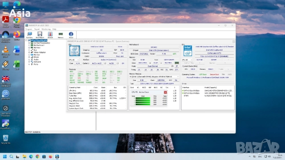Open Winamp desktop shortcut

pyautogui.click(x=6, y=65)
